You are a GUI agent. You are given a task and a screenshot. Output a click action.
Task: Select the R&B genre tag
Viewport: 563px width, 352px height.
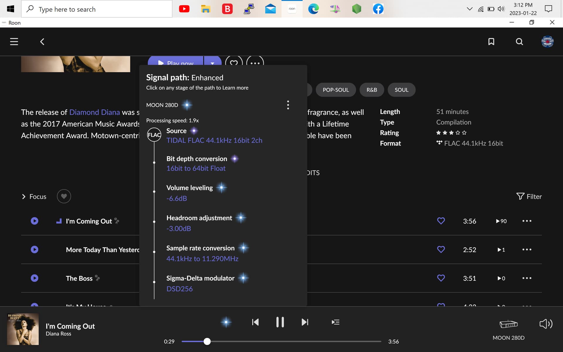(372, 90)
